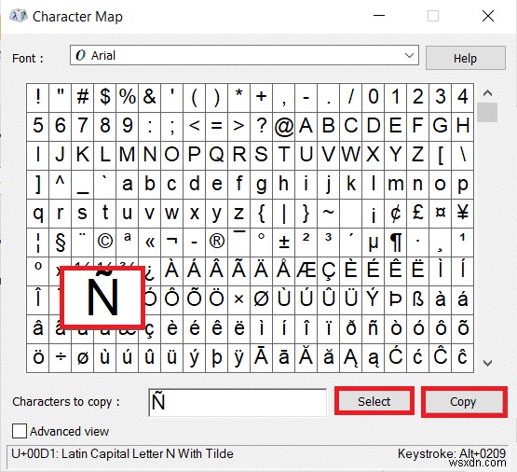This screenshot has width=517, height=472.
Task: Select the section § symbol cell
Action: coord(60,243)
